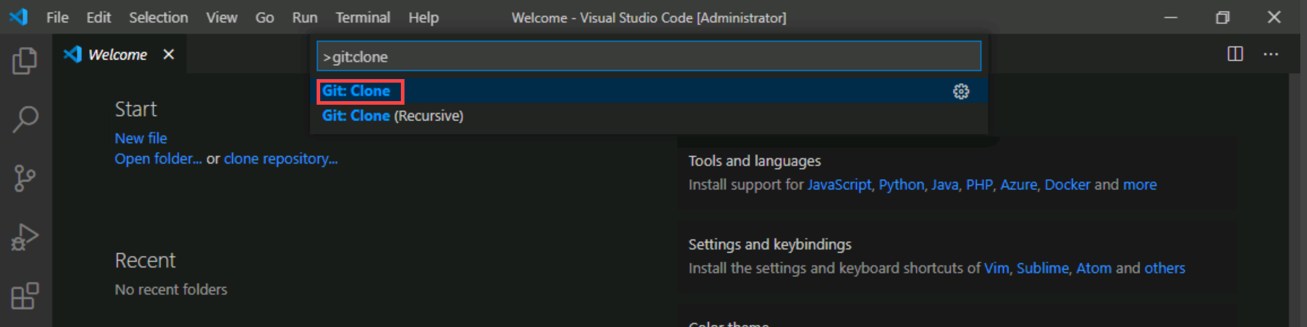Click the Tools and languages heading
The image size is (1307, 327).
[x=754, y=161]
